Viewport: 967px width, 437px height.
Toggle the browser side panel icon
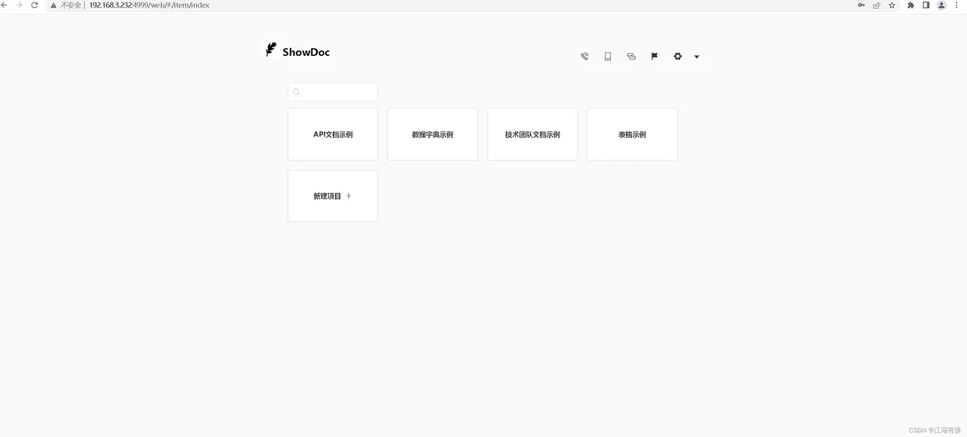tap(926, 5)
